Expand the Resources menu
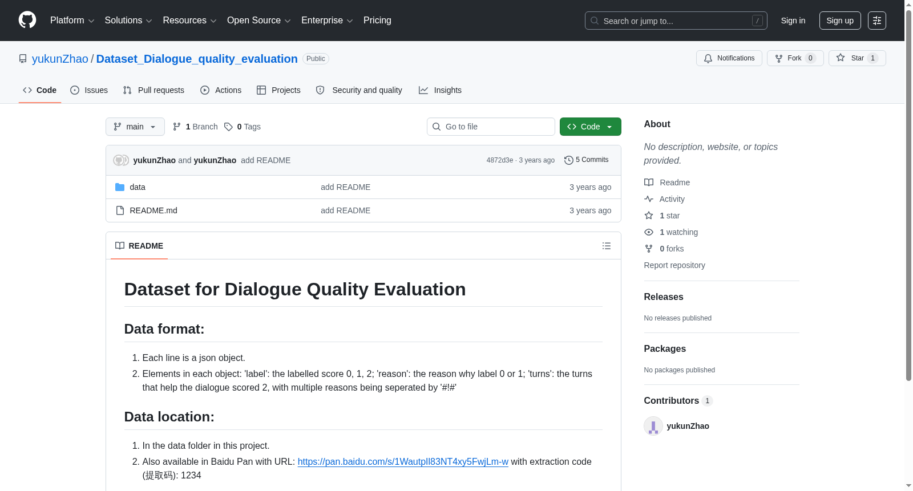 point(189,21)
